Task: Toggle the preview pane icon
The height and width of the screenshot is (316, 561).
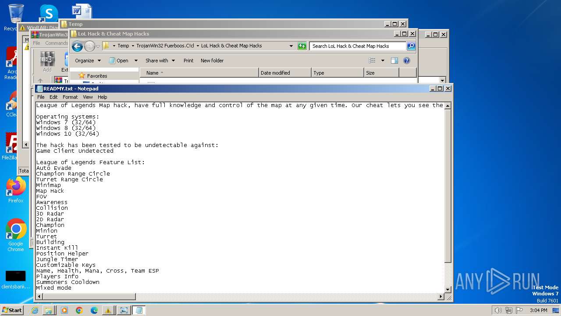Action: tap(394, 61)
